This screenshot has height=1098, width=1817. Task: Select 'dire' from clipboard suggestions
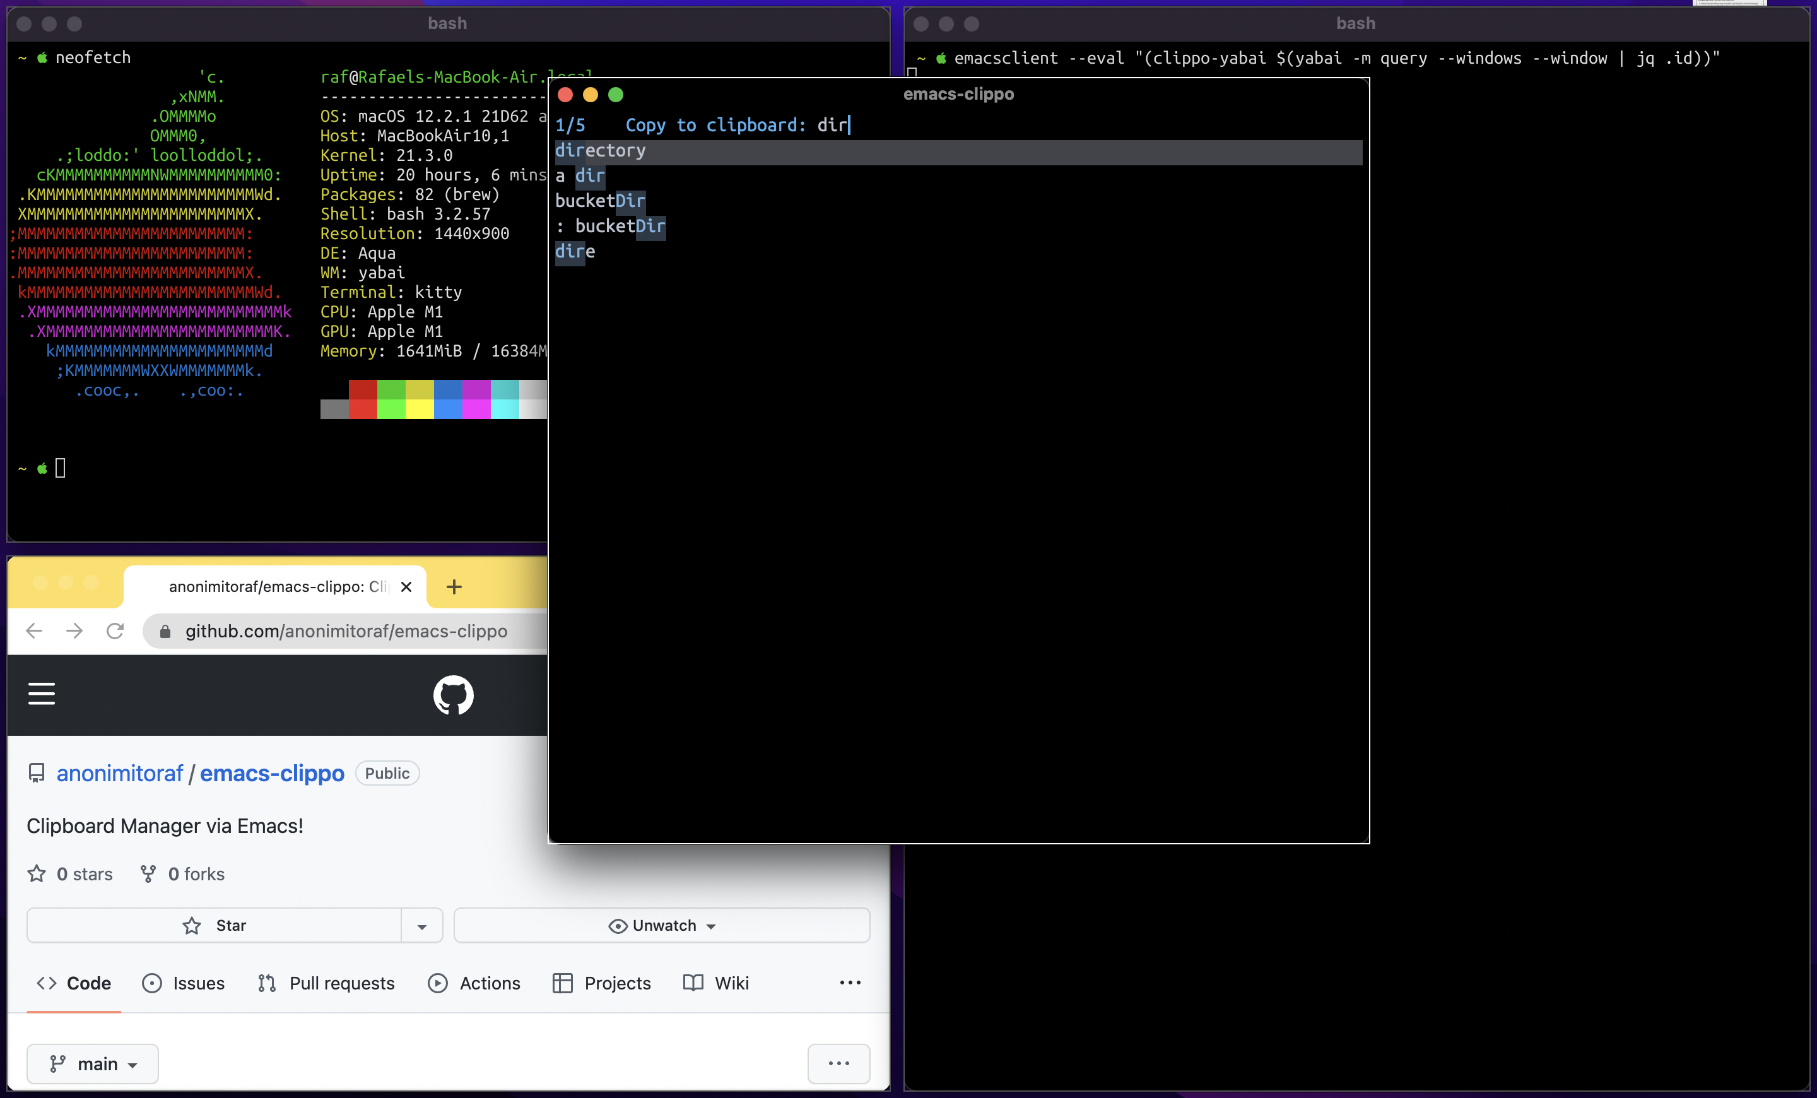tap(575, 249)
